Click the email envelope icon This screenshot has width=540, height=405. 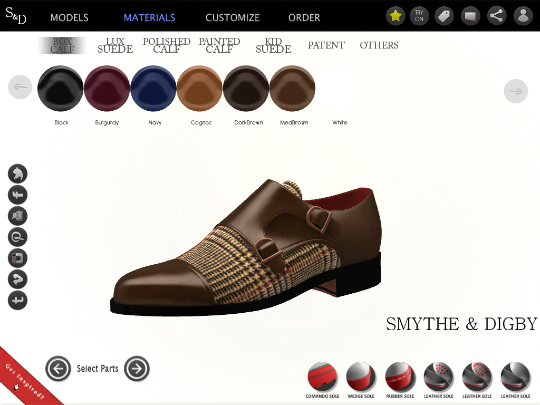(x=470, y=16)
